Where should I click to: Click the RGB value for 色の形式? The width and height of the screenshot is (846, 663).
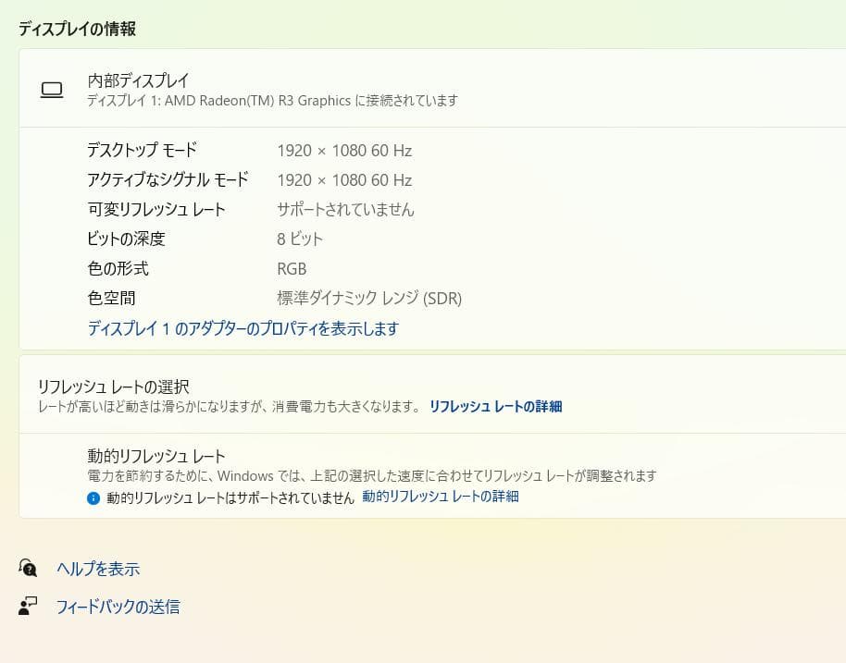[292, 268]
